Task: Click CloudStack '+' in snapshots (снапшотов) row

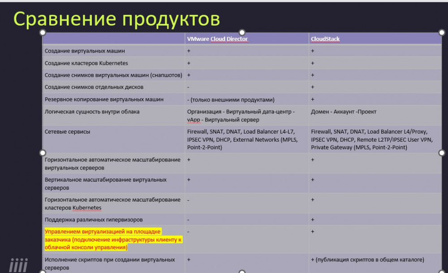Action: 313,75
